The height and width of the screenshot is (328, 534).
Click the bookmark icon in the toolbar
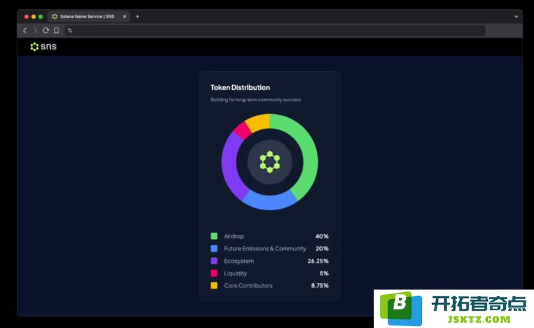tap(56, 31)
